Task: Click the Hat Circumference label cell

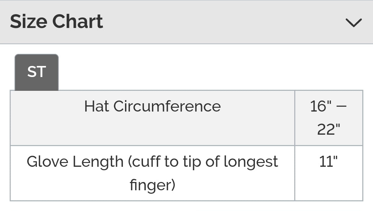Action: 153,118
